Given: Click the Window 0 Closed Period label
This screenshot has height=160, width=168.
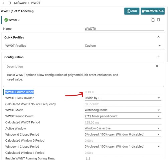Looking at the screenshot, I should click(22, 135).
